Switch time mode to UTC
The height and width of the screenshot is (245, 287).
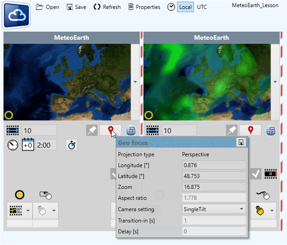click(x=202, y=7)
